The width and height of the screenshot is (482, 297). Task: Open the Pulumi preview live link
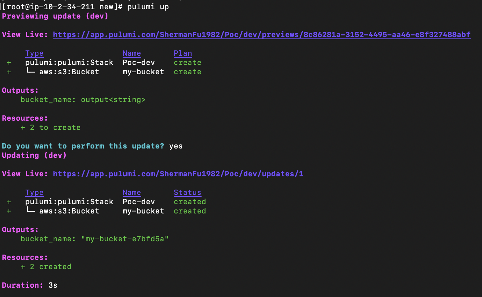pos(262,35)
